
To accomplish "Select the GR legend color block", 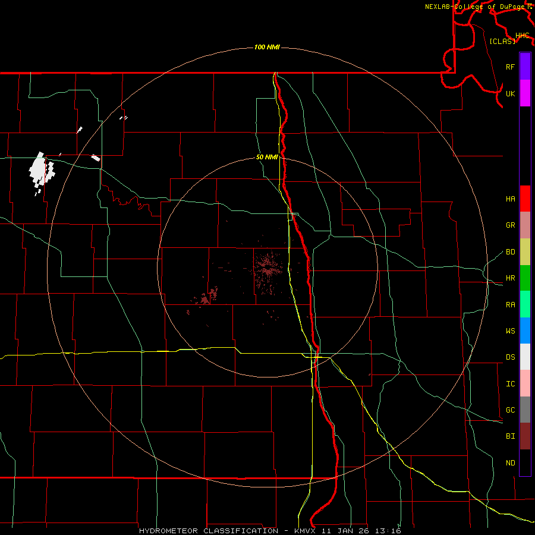I will (x=525, y=225).
